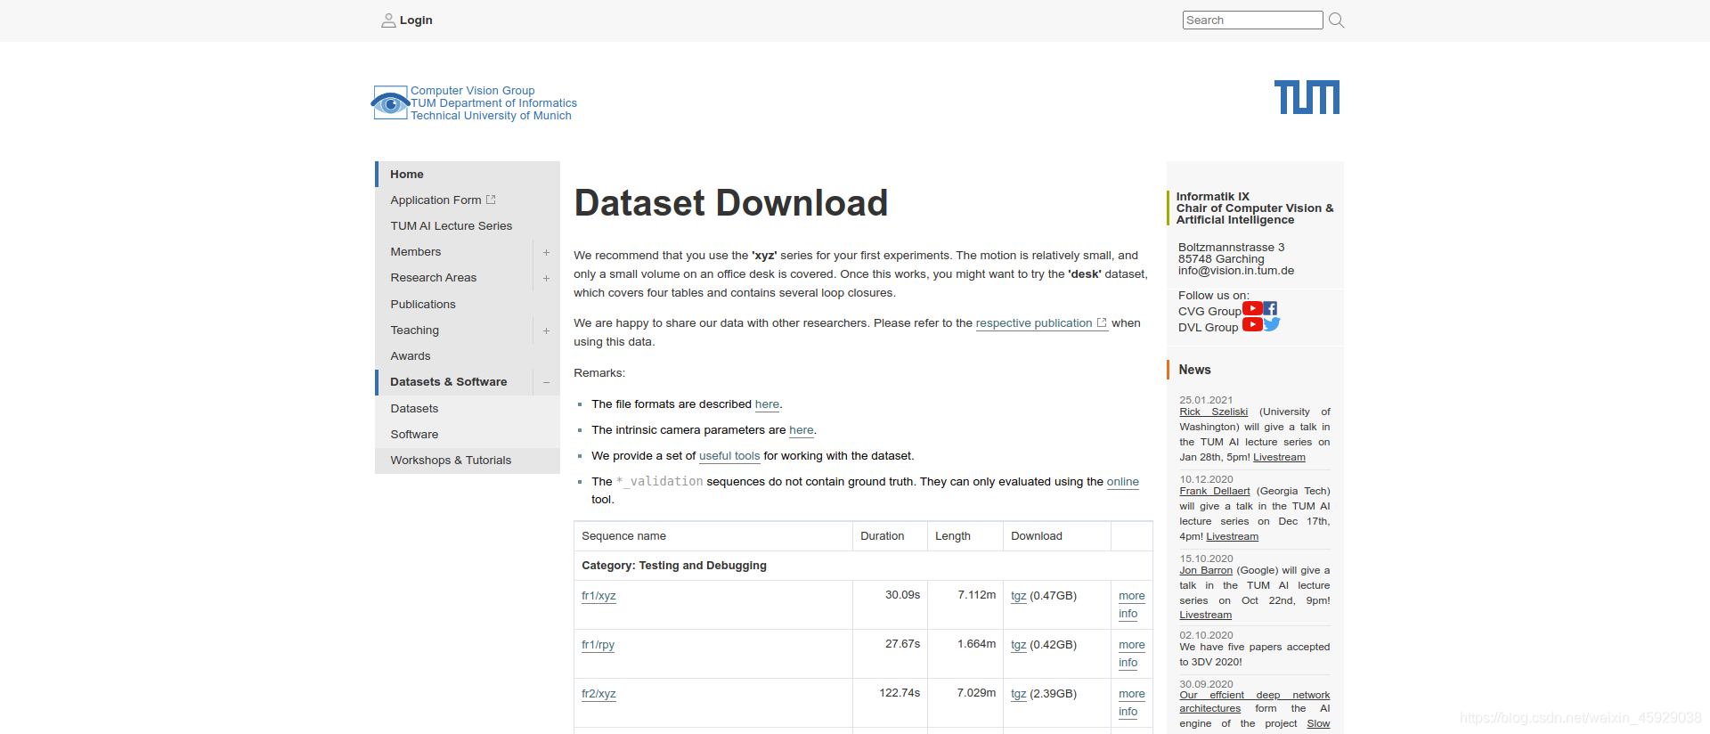Open 'Our efficient deep network architectures' link
The image size is (1710, 734).
[1254, 702]
